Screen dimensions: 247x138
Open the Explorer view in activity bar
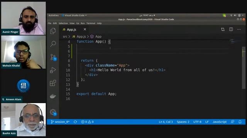pyautogui.click(x=53, y=31)
